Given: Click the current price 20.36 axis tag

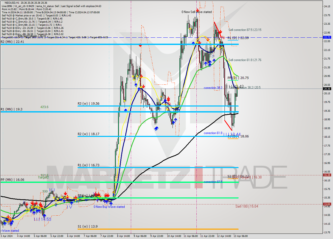Looking at the screenshot, I should (x=327, y=89).
